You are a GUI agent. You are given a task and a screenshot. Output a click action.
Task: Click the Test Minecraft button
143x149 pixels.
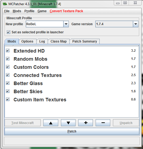point(22,123)
